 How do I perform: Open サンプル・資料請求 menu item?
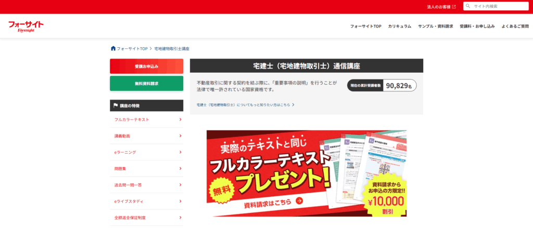click(x=436, y=26)
